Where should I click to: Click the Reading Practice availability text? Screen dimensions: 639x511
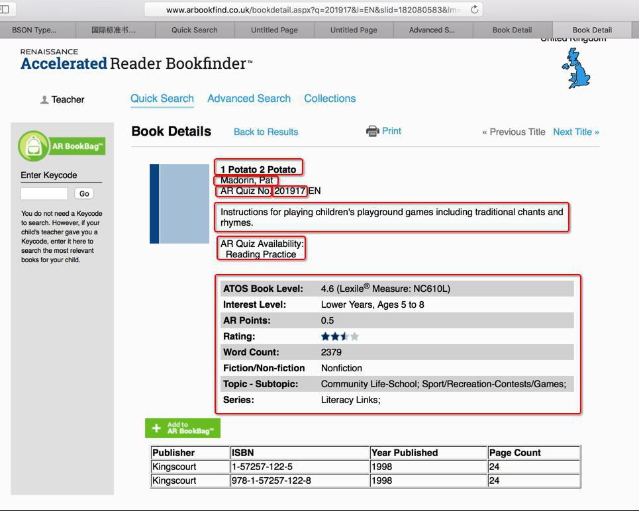pyautogui.click(x=261, y=254)
